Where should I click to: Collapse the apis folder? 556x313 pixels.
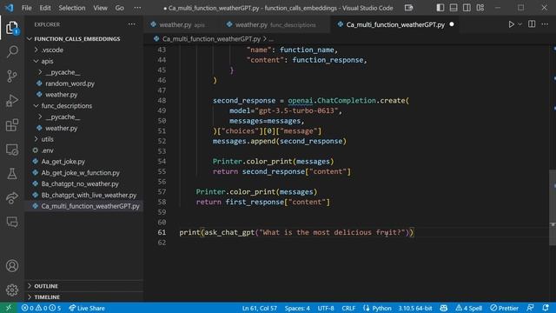[x=47, y=62]
